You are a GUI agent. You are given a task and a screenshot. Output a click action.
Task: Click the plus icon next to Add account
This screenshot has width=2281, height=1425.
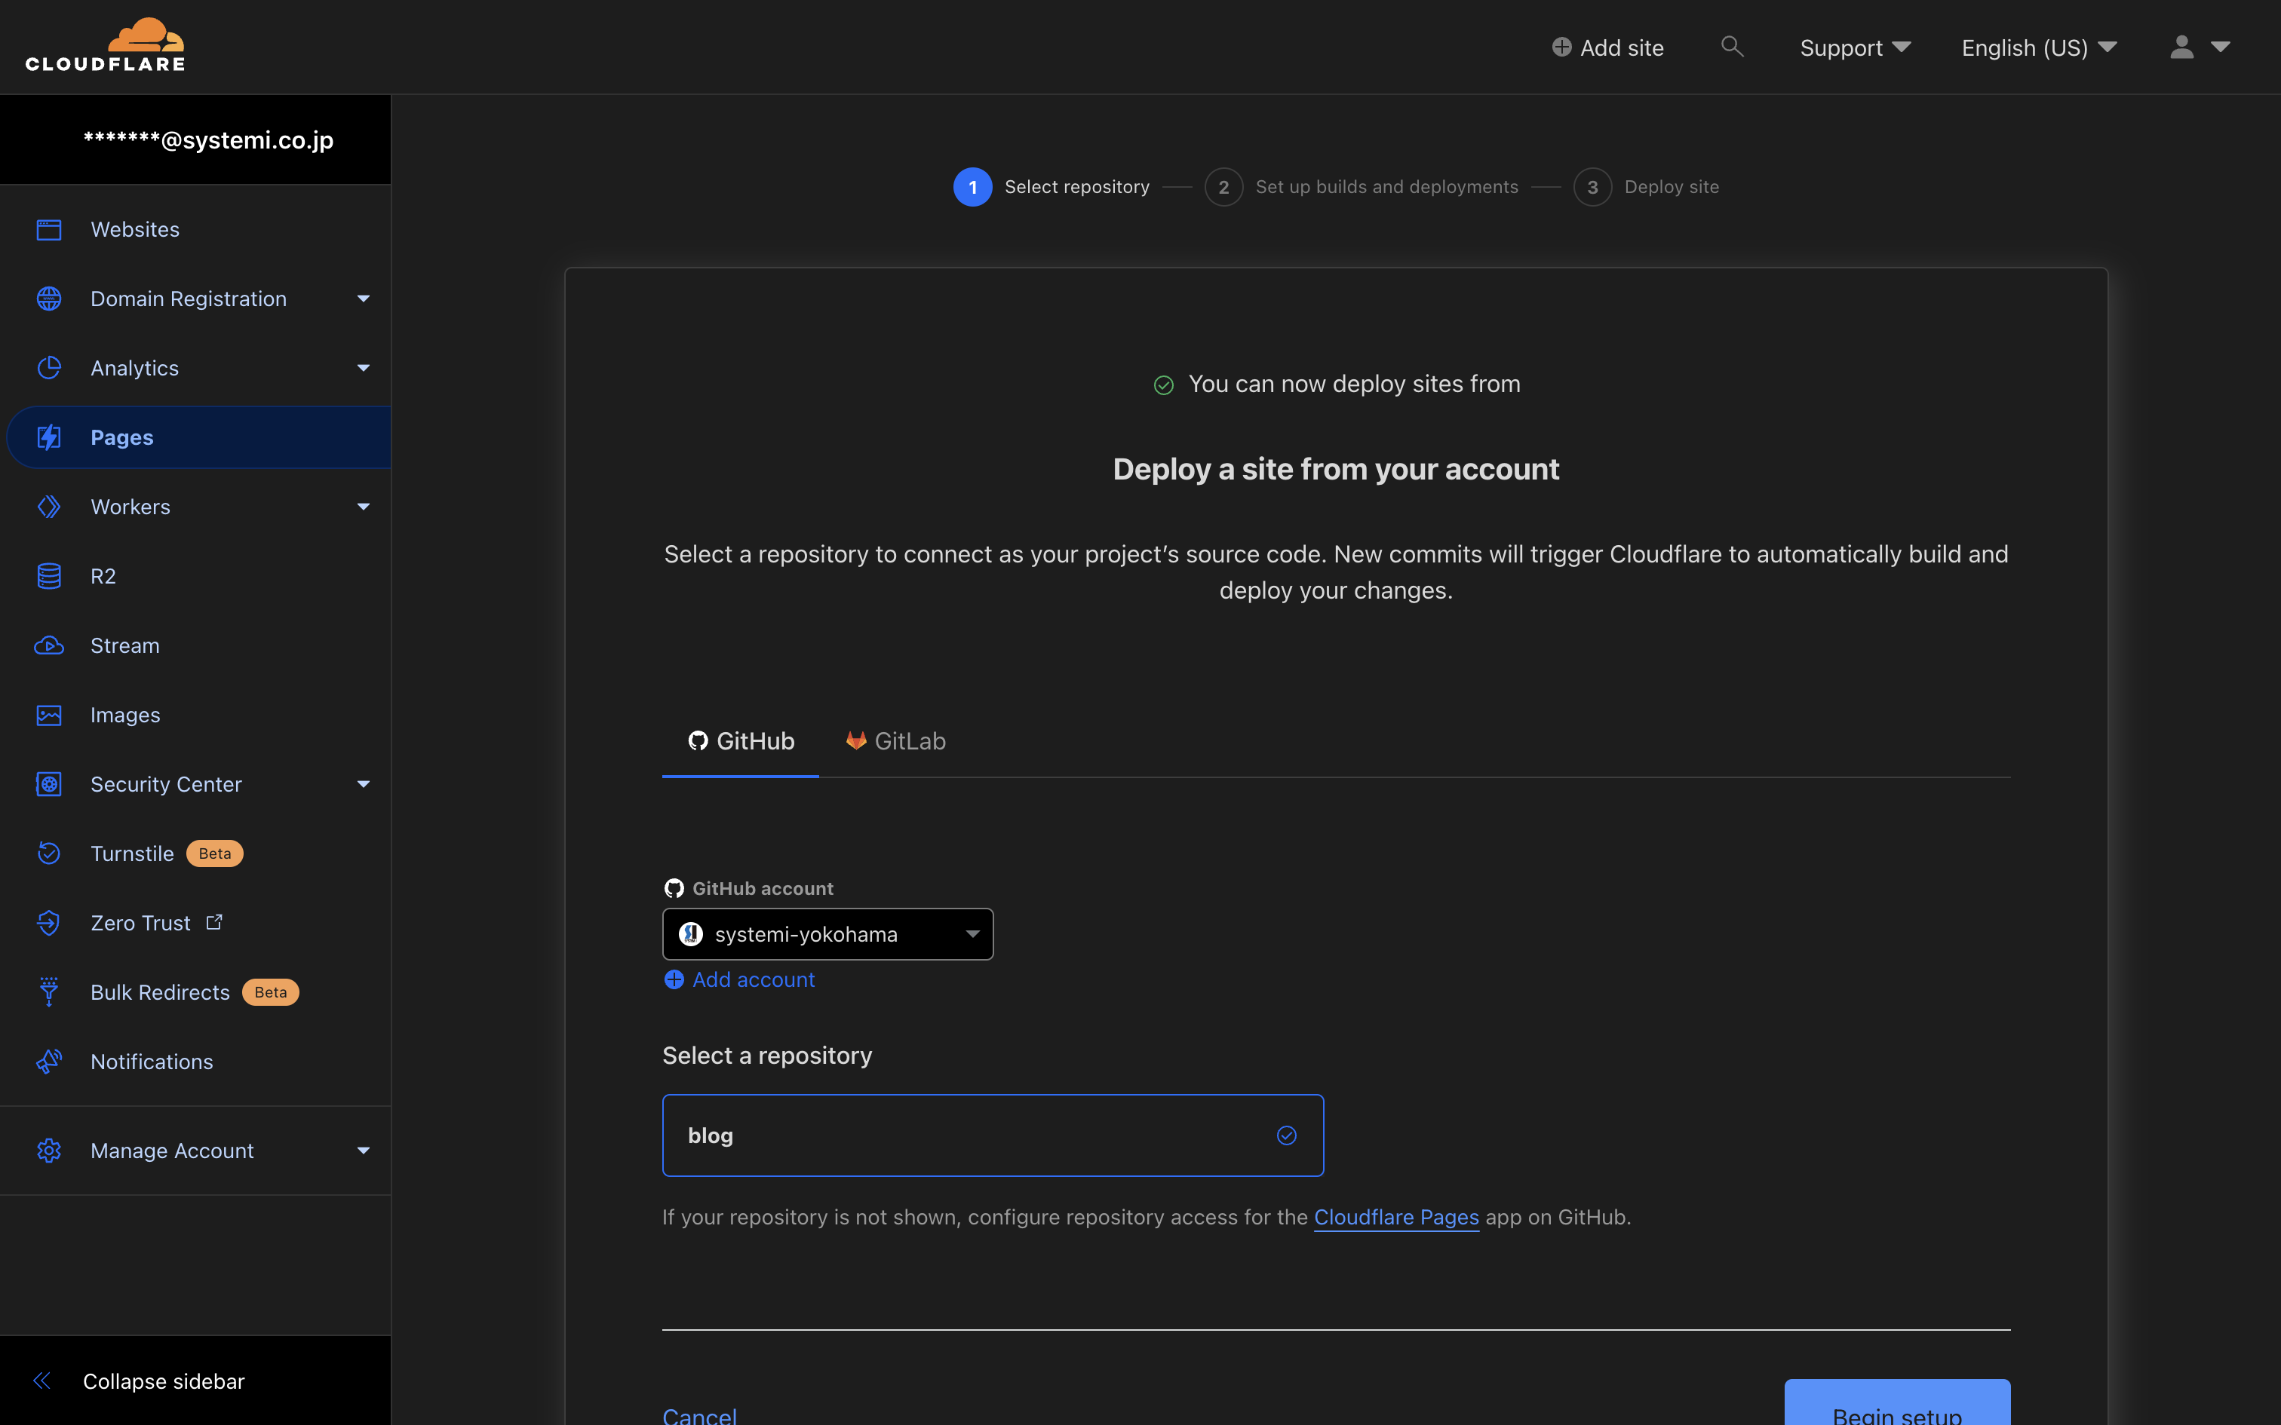tap(674, 980)
